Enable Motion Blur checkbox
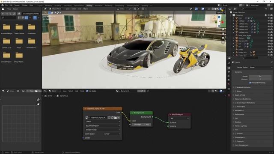Viewport: 274px width, 154px height. tap(235, 107)
